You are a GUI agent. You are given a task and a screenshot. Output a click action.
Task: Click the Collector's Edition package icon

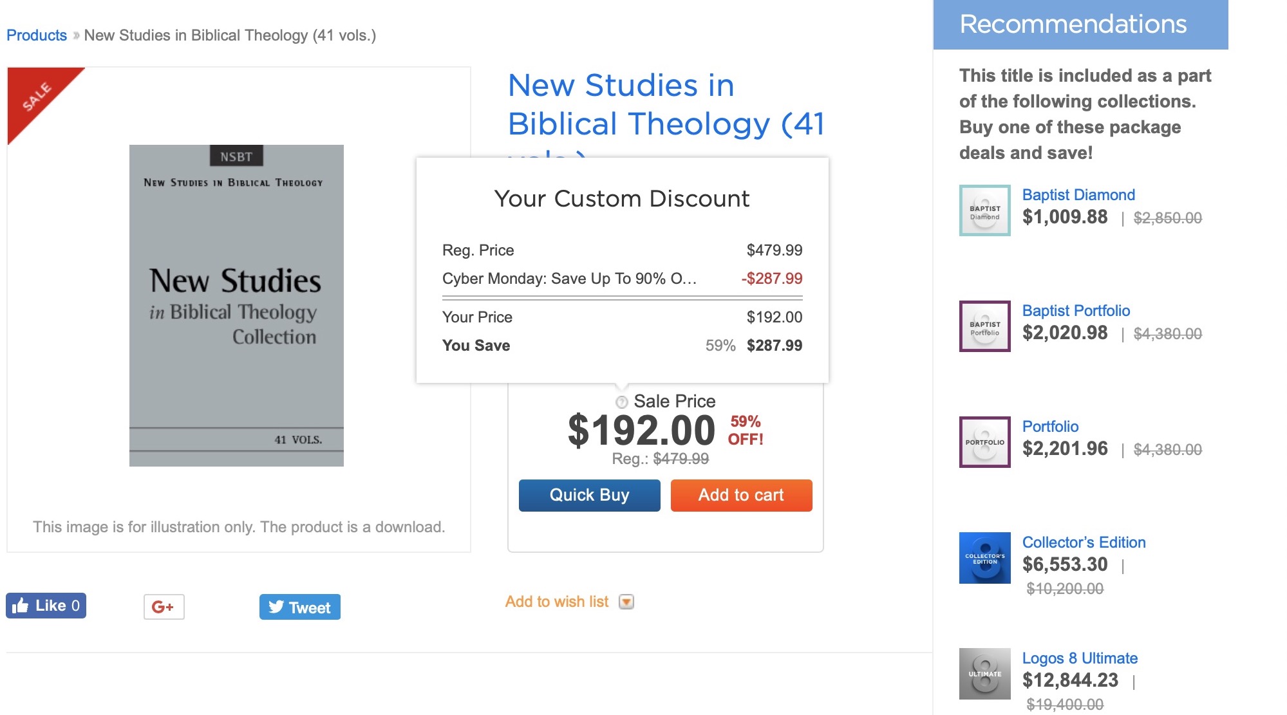[x=984, y=558]
